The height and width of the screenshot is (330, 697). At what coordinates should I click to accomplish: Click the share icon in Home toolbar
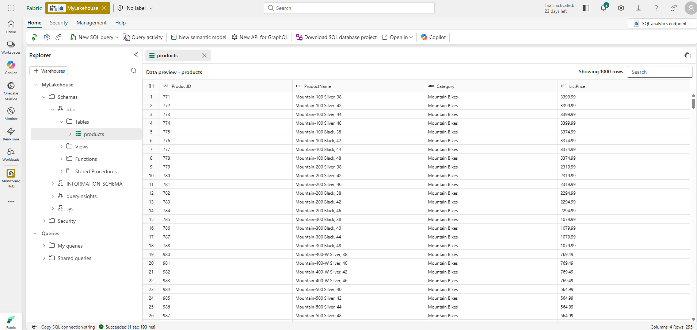click(x=58, y=37)
